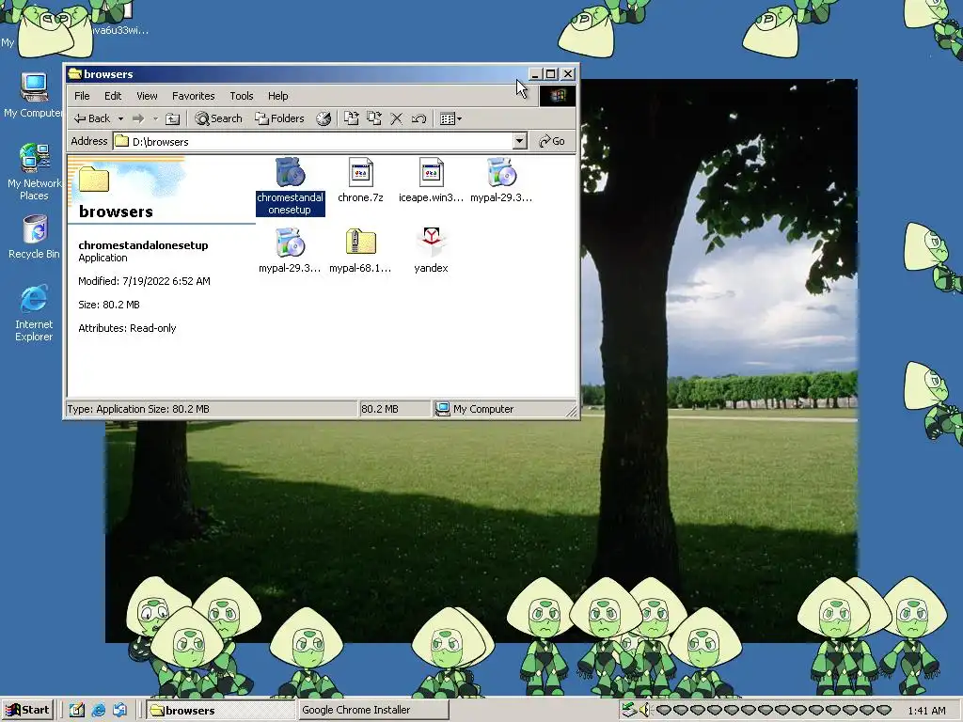This screenshot has height=722, width=963.
Task: Open the History pane via the clock icon
Action: pyautogui.click(x=324, y=118)
